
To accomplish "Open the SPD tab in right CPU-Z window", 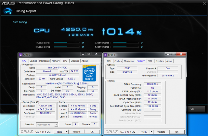I will [150, 61].
